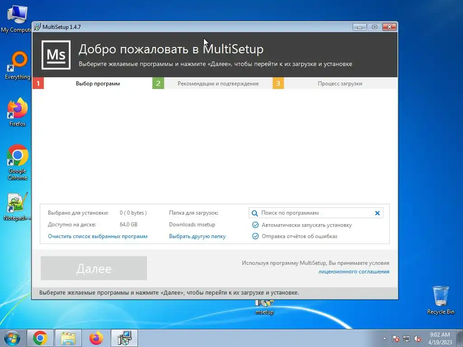Open the taskbar clock showing 9:02 AM

pyautogui.click(x=440, y=338)
